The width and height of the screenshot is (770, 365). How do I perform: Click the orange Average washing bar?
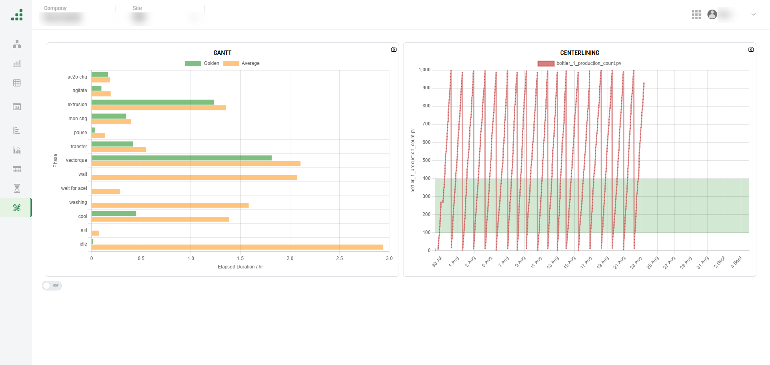click(x=170, y=205)
